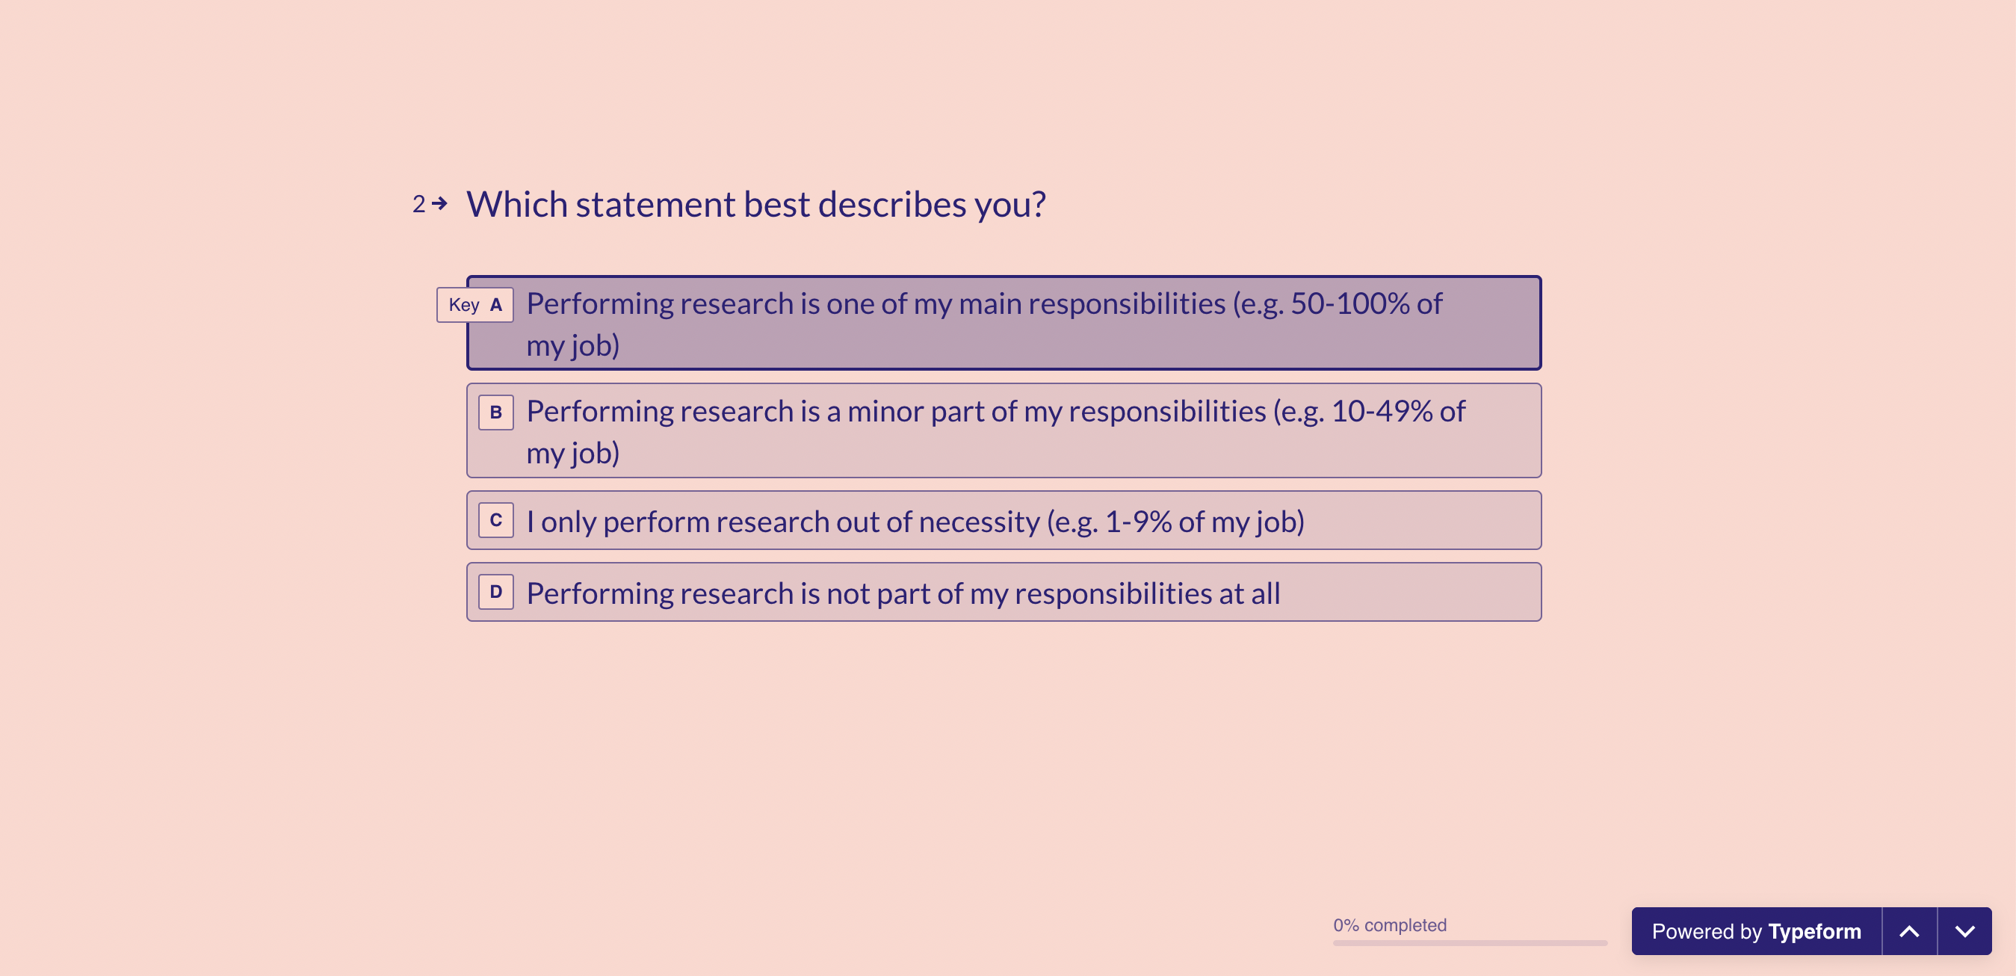Go to previous question with up chevron
This screenshot has height=976, width=2016.
click(x=1909, y=931)
